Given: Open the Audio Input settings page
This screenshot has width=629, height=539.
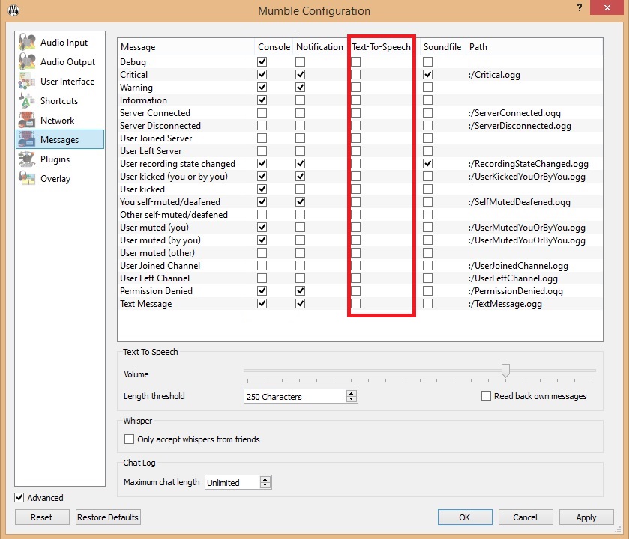Looking at the screenshot, I should point(60,43).
